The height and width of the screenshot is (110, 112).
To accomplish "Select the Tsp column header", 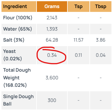I will [78, 7].
